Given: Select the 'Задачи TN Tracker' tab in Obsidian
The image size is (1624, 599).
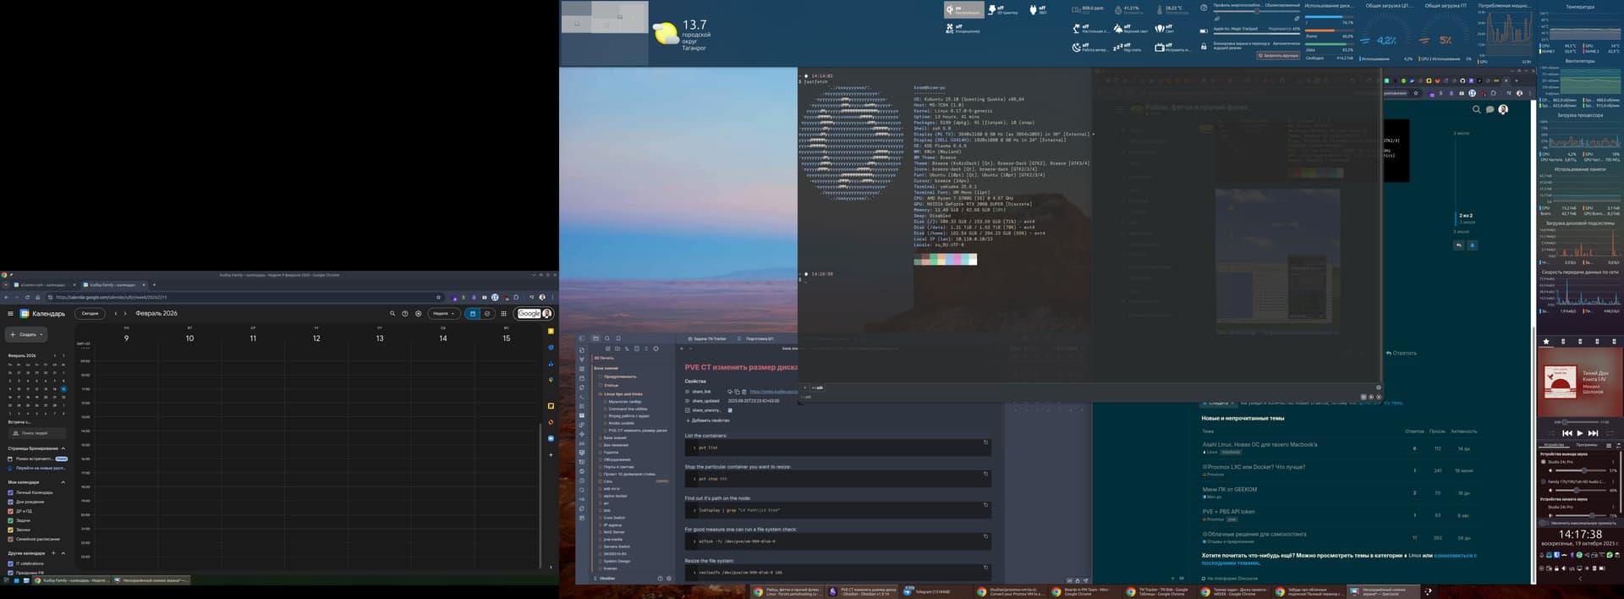Looking at the screenshot, I should coord(708,338).
